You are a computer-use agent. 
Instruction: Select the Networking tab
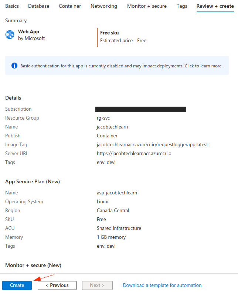pos(104,6)
